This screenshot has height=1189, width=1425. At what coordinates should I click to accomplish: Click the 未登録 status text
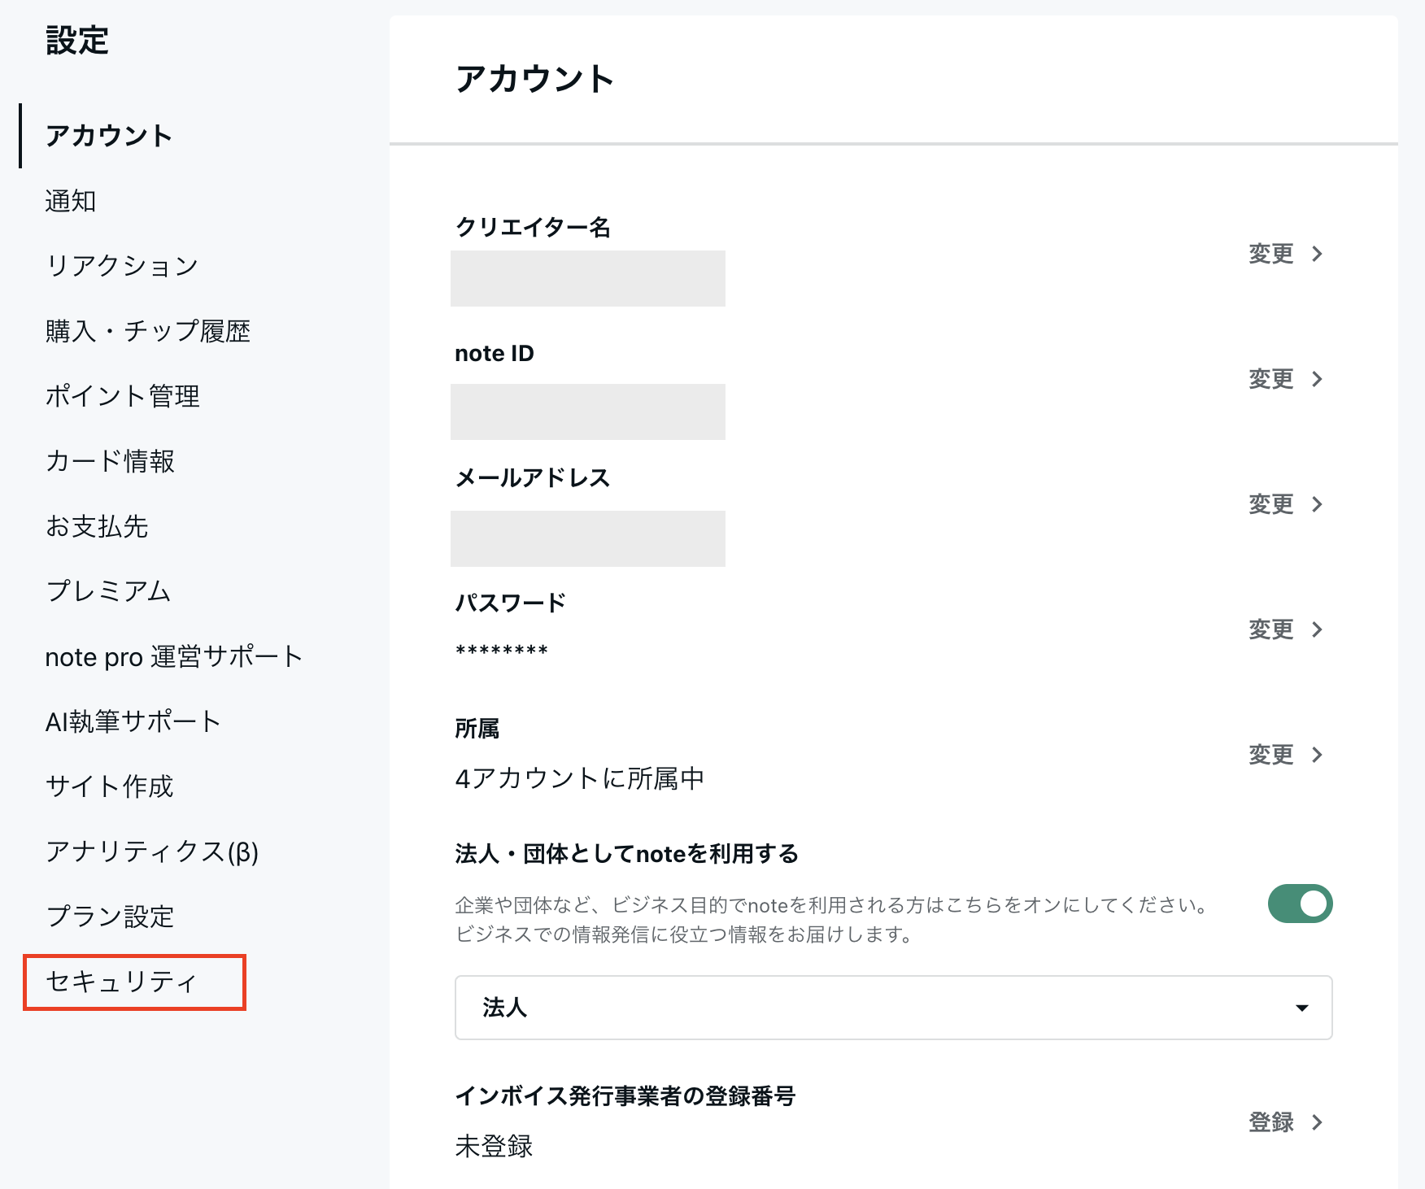tap(494, 1146)
